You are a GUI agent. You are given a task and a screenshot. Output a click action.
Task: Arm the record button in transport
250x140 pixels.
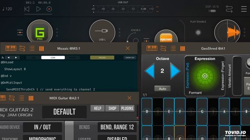click(49, 9)
